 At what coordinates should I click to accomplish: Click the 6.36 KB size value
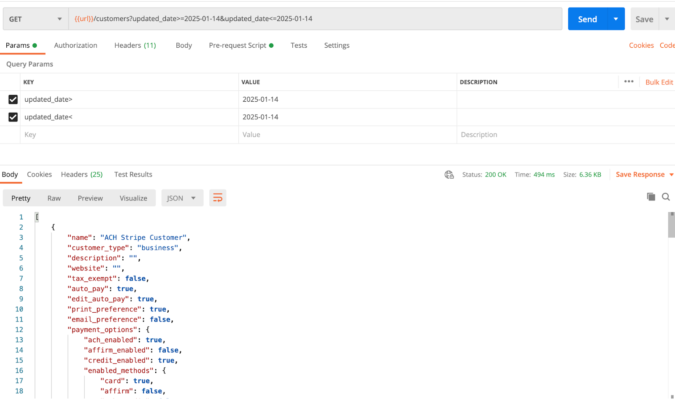tap(590, 175)
